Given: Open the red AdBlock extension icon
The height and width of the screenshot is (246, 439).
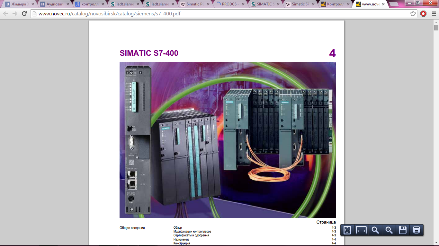Looking at the screenshot, I should click(x=423, y=14).
